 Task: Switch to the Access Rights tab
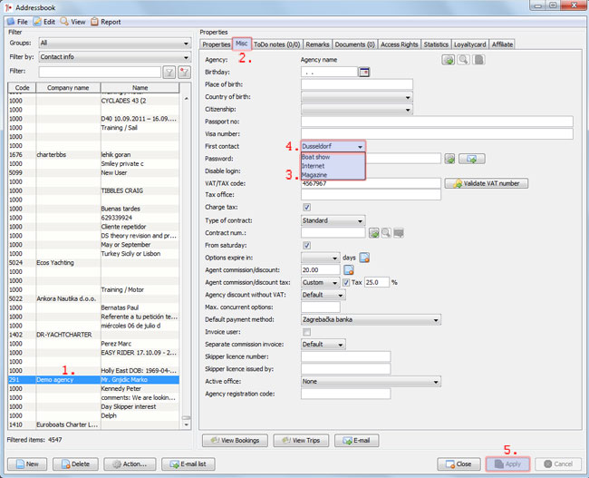(x=400, y=44)
